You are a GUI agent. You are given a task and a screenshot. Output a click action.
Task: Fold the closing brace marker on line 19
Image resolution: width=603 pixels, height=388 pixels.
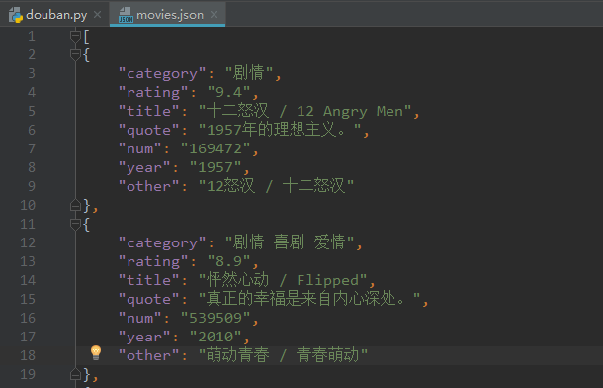75,374
